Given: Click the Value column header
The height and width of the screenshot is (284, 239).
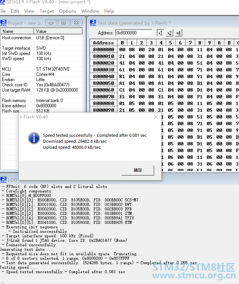Looking at the screenshot, I should click(x=58, y=31).
